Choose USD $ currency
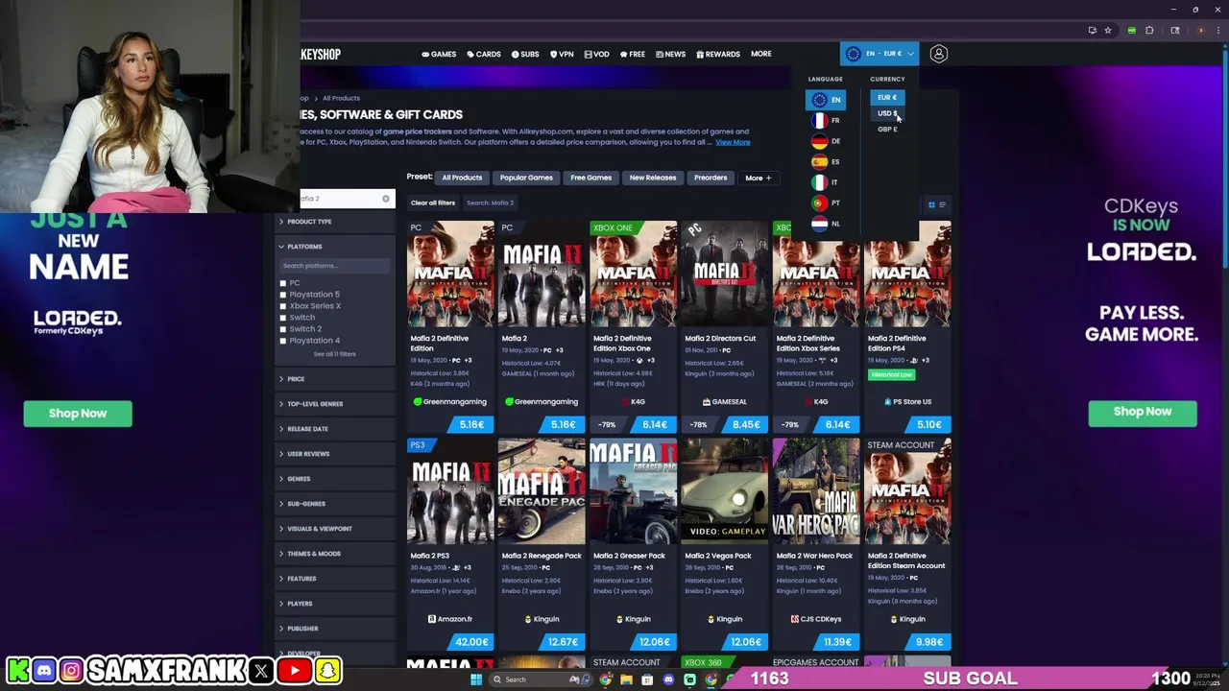1229x691 pixels. pyautogui.click(x=887, y=113)
